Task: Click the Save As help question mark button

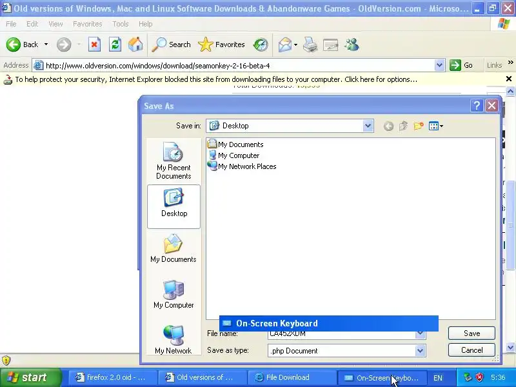Action: (x=477, y=106)
